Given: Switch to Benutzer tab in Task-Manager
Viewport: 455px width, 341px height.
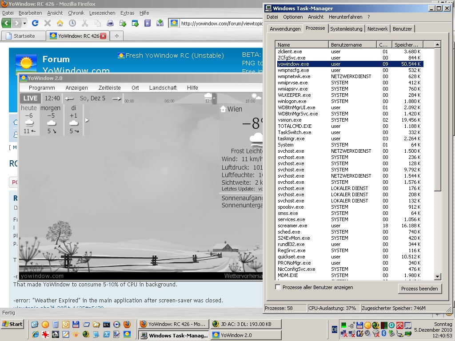Looking at the screenshot, I should 402,29.
